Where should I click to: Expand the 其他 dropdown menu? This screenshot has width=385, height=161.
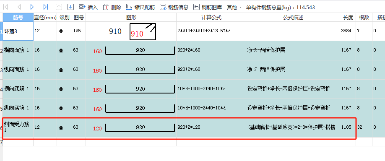pos(234,8)
